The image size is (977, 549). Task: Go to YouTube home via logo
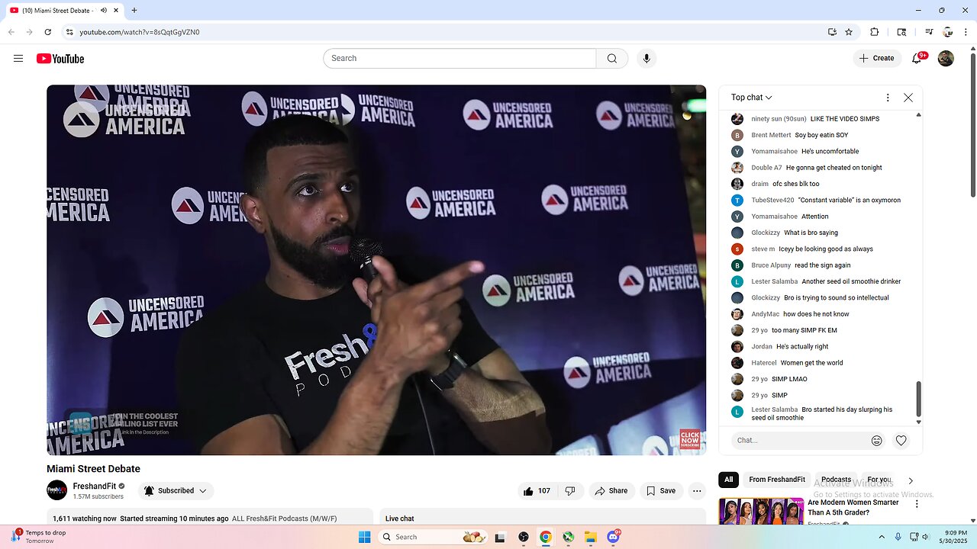(x=60, y=59)
